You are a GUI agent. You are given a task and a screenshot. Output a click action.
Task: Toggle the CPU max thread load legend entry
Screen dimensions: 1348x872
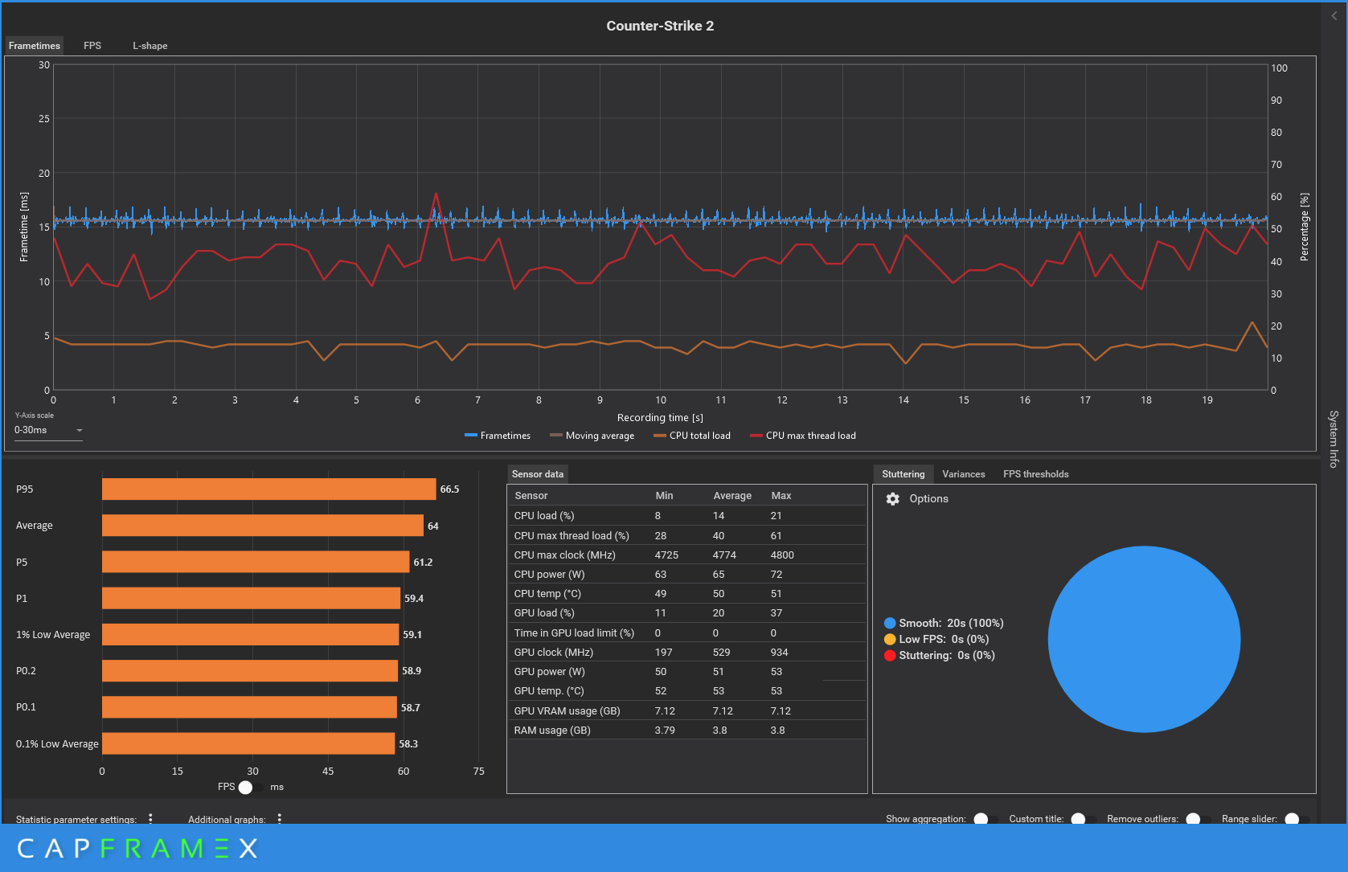pyautogui.click(x=803, y=436)
